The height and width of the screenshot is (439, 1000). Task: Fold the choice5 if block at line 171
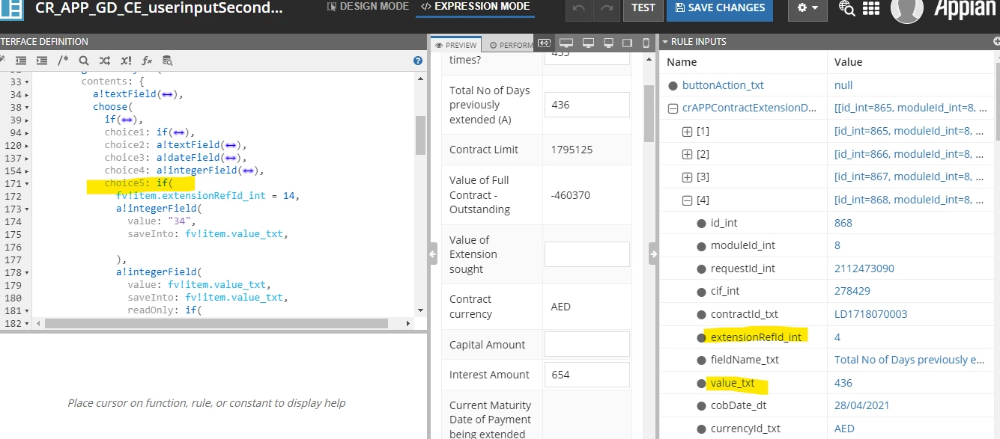point(27,184)
